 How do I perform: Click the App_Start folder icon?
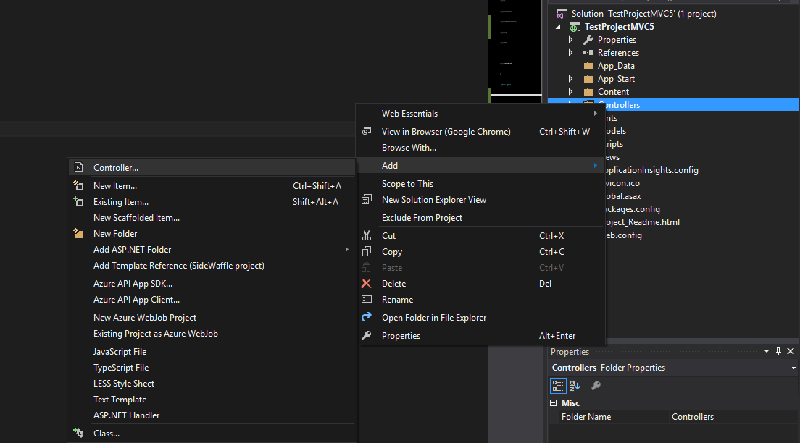pos(589,78)
